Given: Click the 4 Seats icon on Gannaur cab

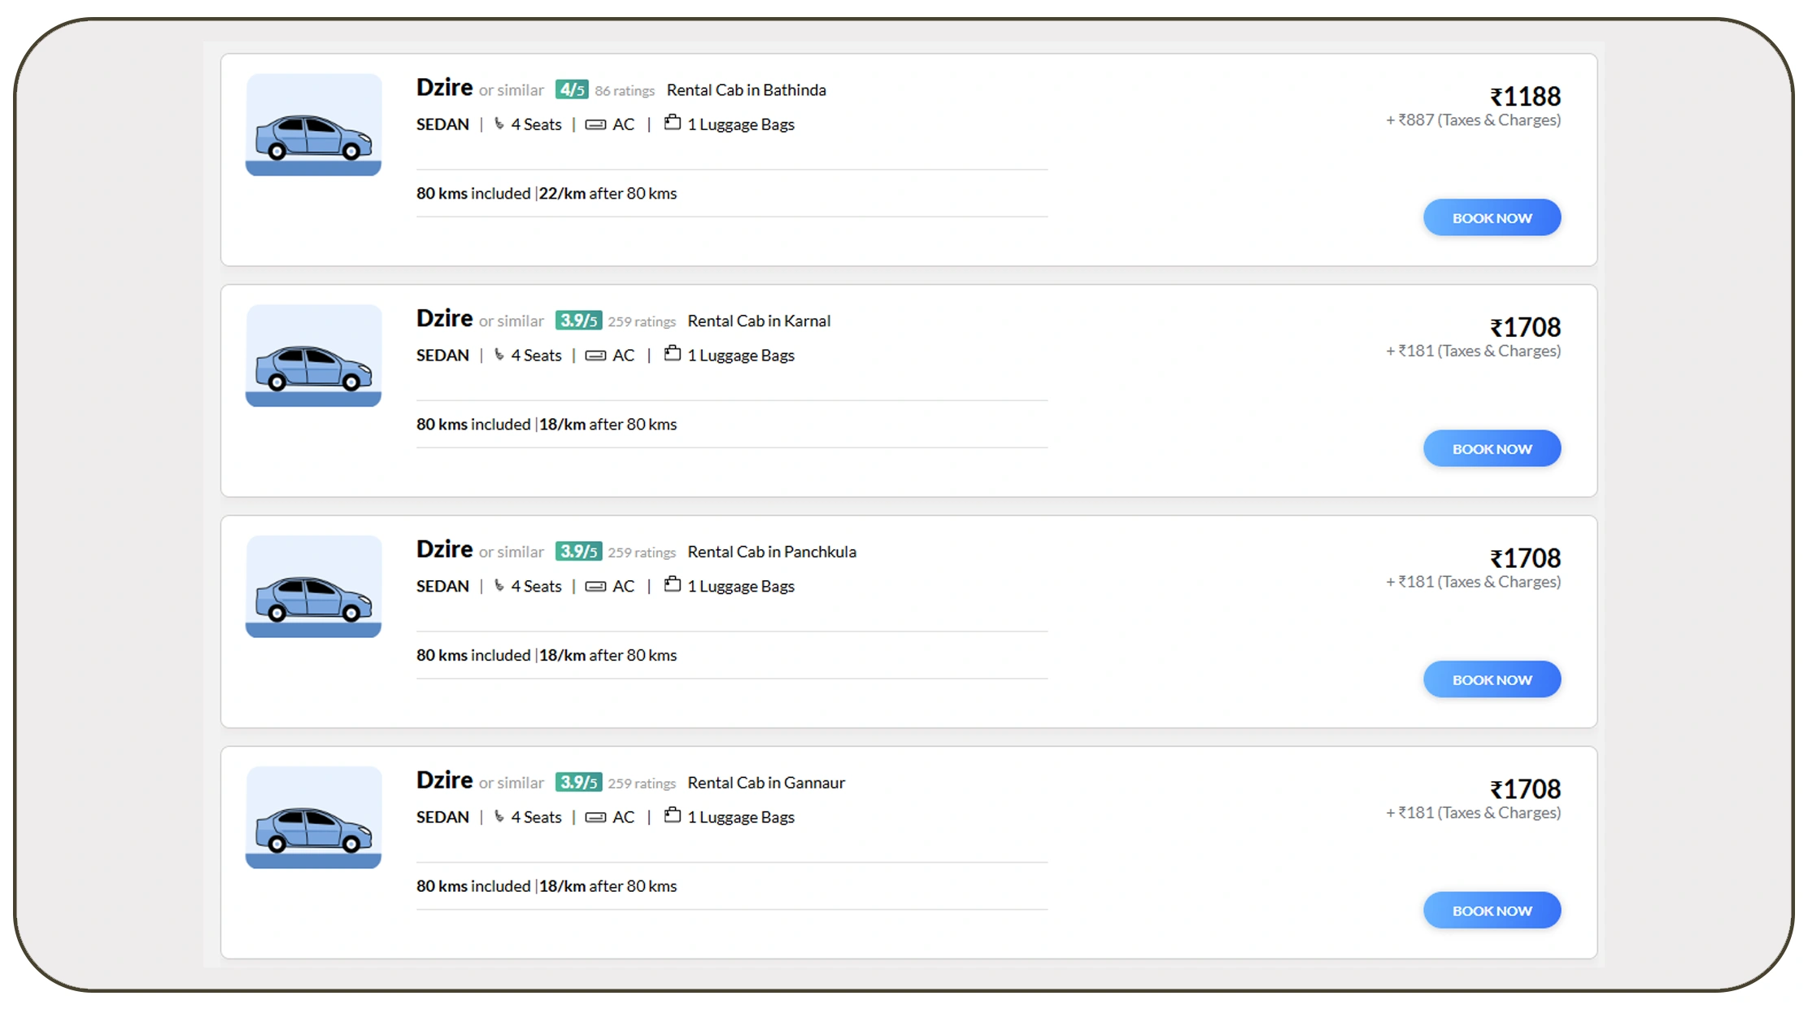Looking at the screenshot, I should (x=500, y=817).
